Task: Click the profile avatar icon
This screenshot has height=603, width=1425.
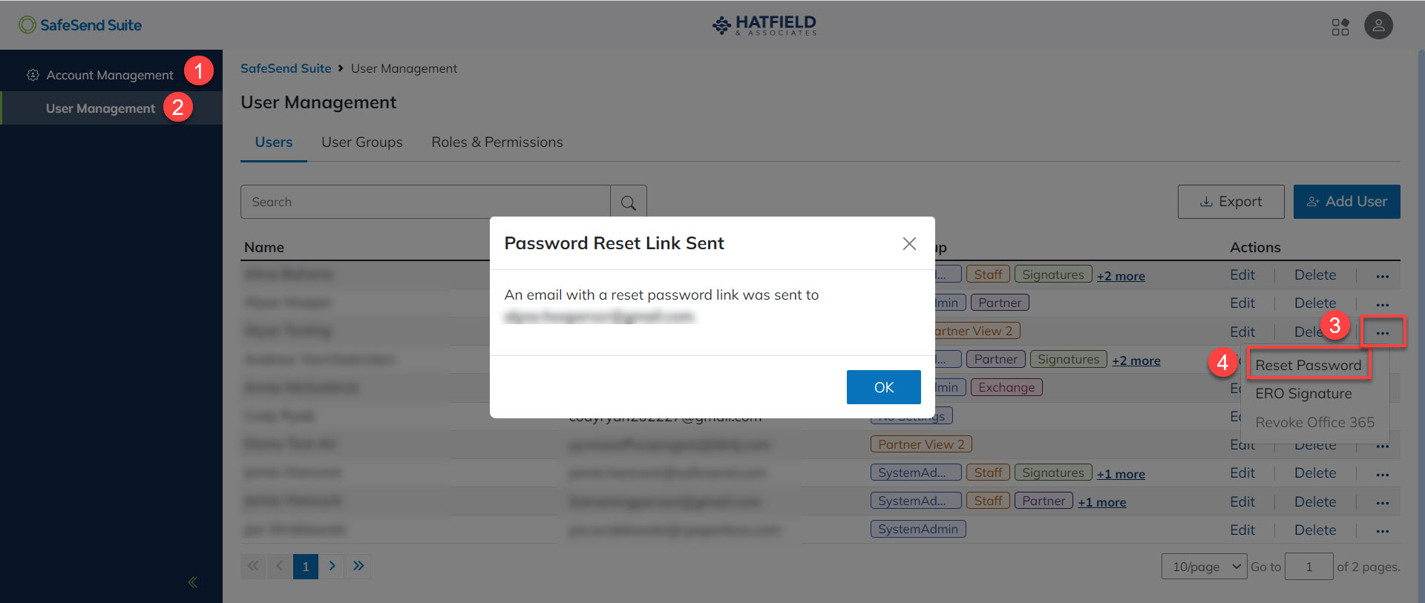Action: point(1378,24)
